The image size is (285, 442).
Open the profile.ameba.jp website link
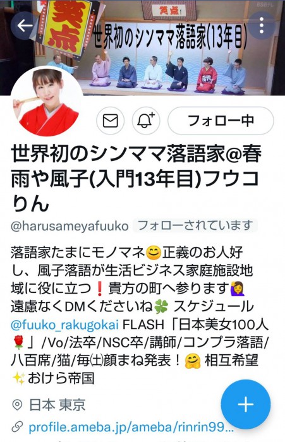pyautogui.click(x=131, y=427)
